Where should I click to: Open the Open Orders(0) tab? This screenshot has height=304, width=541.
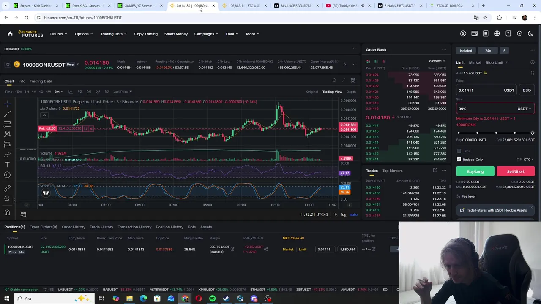[x=43, y=227]
